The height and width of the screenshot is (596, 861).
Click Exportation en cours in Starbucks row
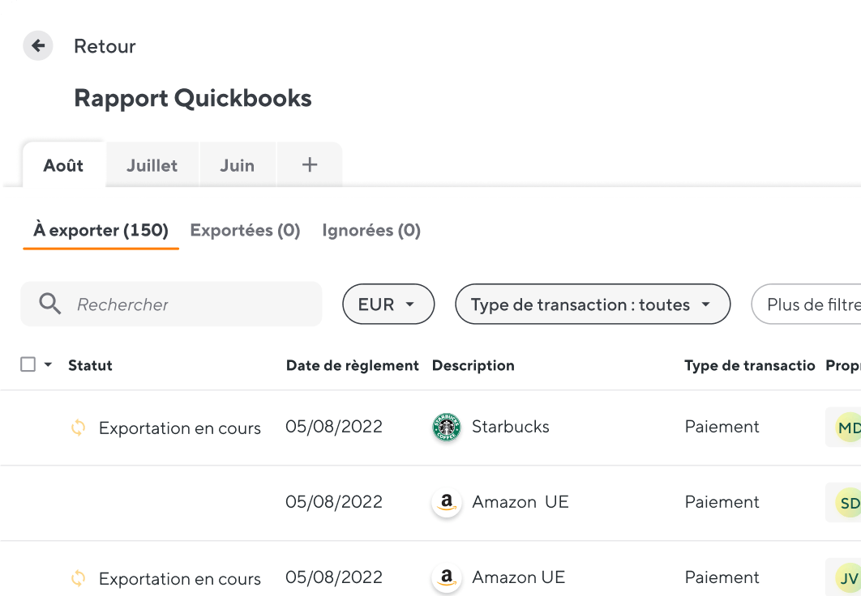(x=179, y=428)
